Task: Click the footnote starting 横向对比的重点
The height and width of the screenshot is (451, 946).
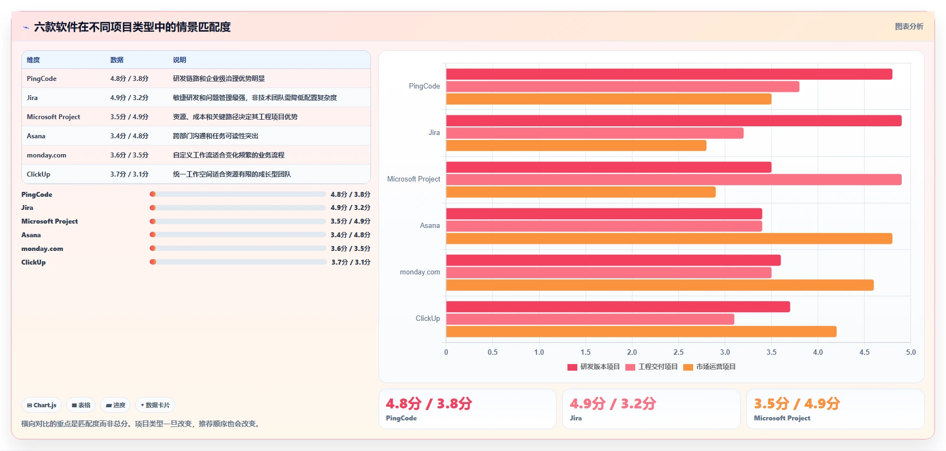Action: [141, 424]
